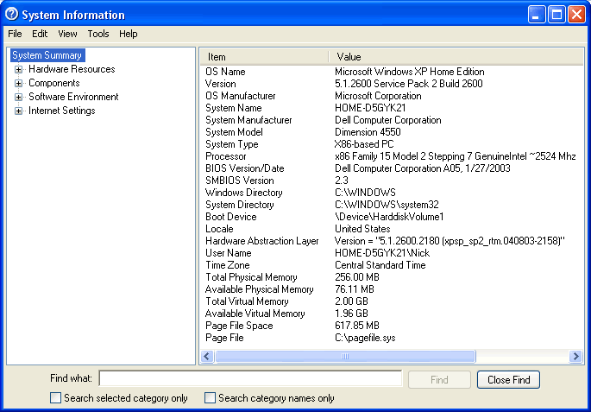Open the File menu
591x412 pixels.
pyautogui.click(x=15, y=34)
